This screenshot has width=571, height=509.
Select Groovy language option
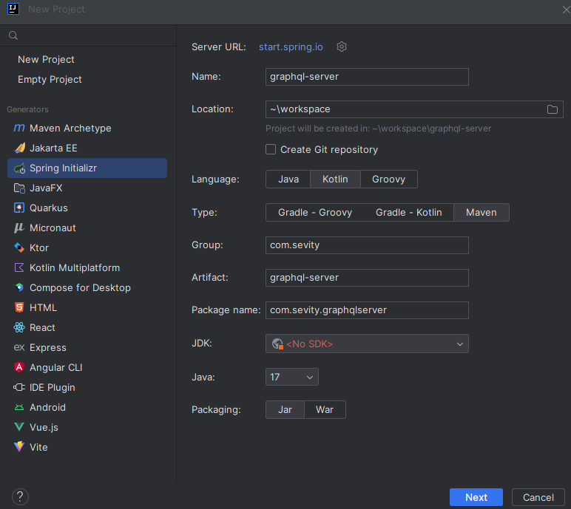point(388,179)
